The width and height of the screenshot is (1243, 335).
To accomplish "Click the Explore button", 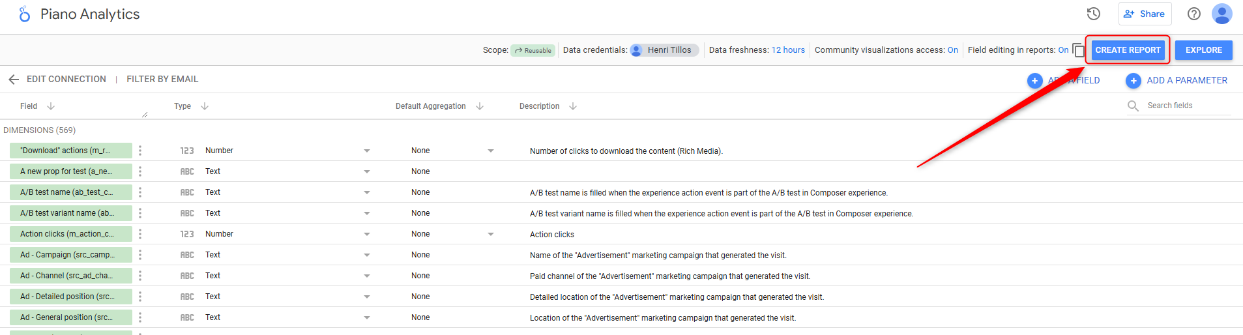I will 1203,50.
